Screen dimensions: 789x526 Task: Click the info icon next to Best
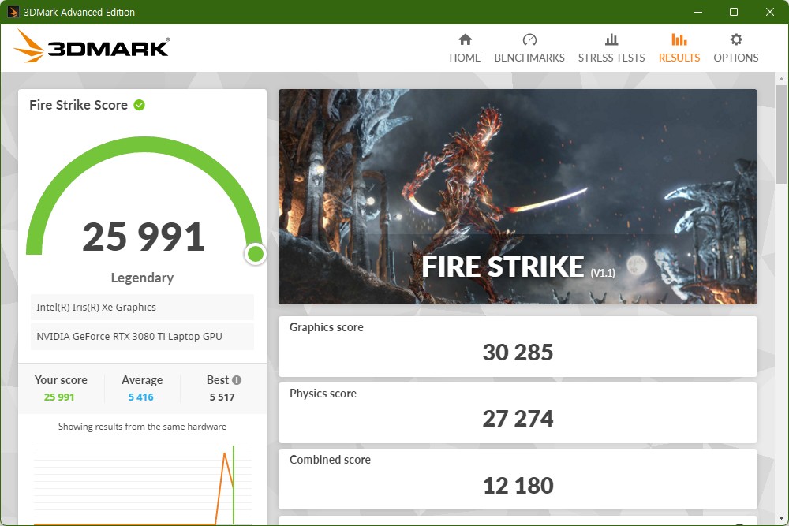click(x=237, y=380)
